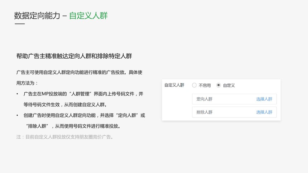Click the text 用方法为：

pos(27,83)
